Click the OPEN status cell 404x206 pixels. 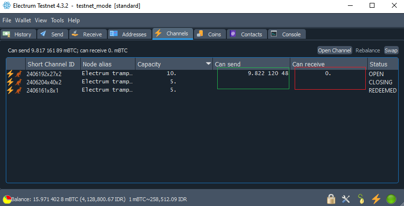click(376, 74)
